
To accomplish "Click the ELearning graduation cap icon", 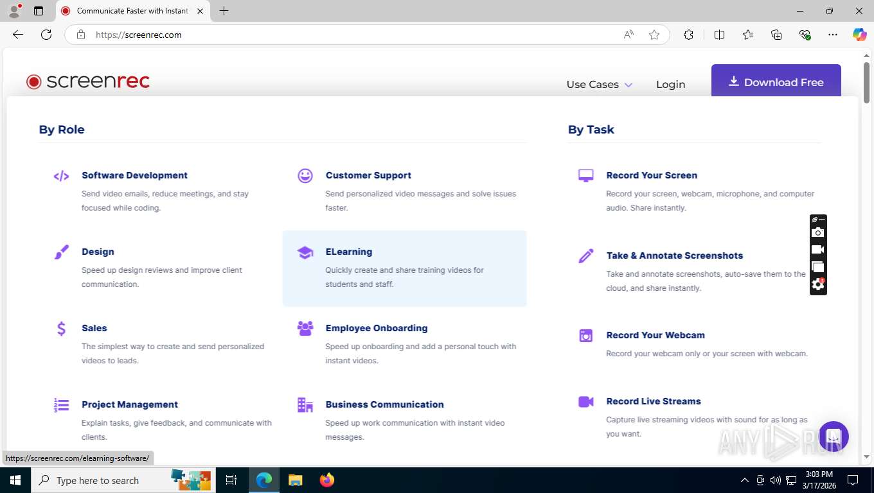I will (x=305, y=252).
